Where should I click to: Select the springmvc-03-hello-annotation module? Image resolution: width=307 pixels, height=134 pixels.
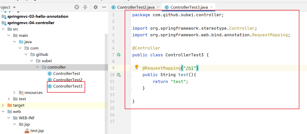pos(38,16)
